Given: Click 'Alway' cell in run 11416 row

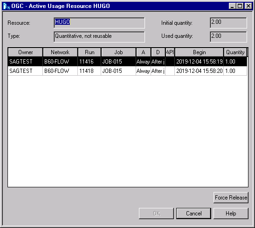Looking at the screenshot, I should [x=143, y=62].
